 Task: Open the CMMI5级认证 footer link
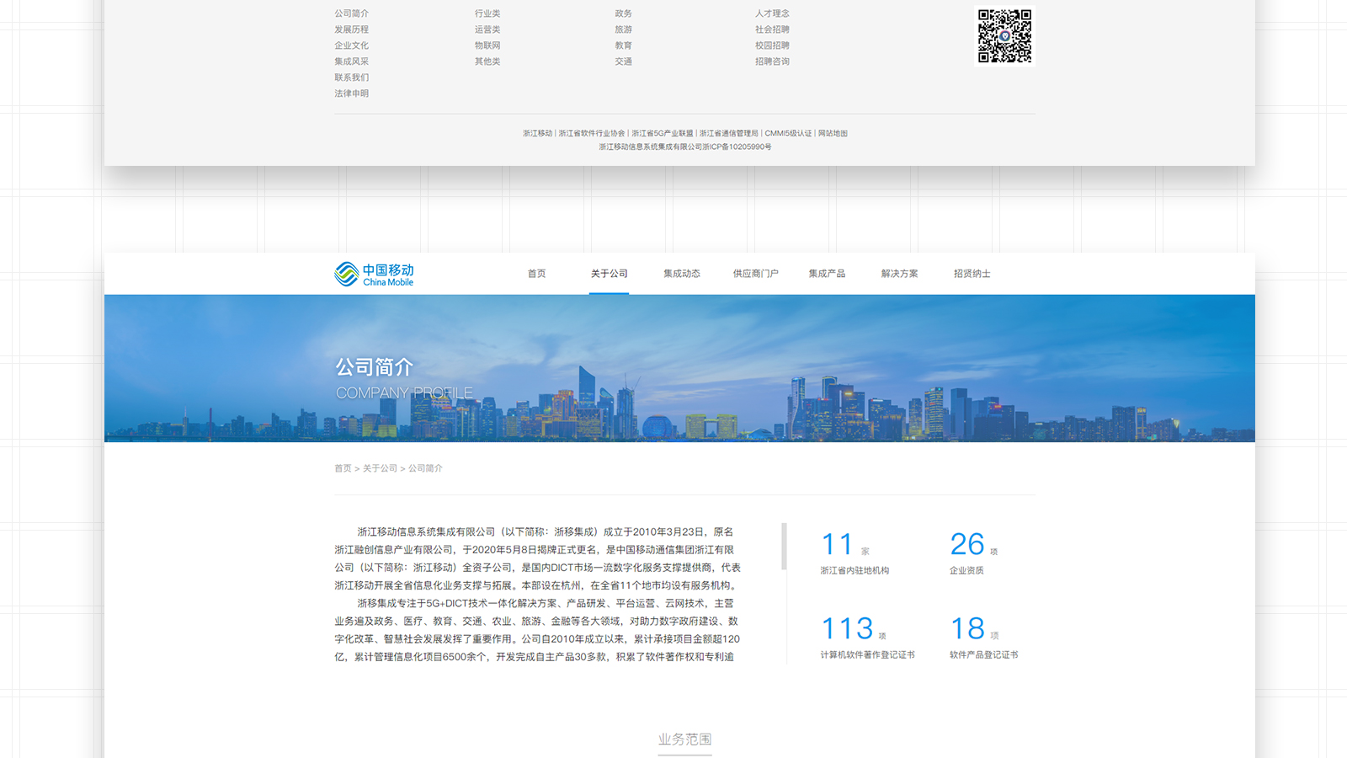tap(788, 133)
